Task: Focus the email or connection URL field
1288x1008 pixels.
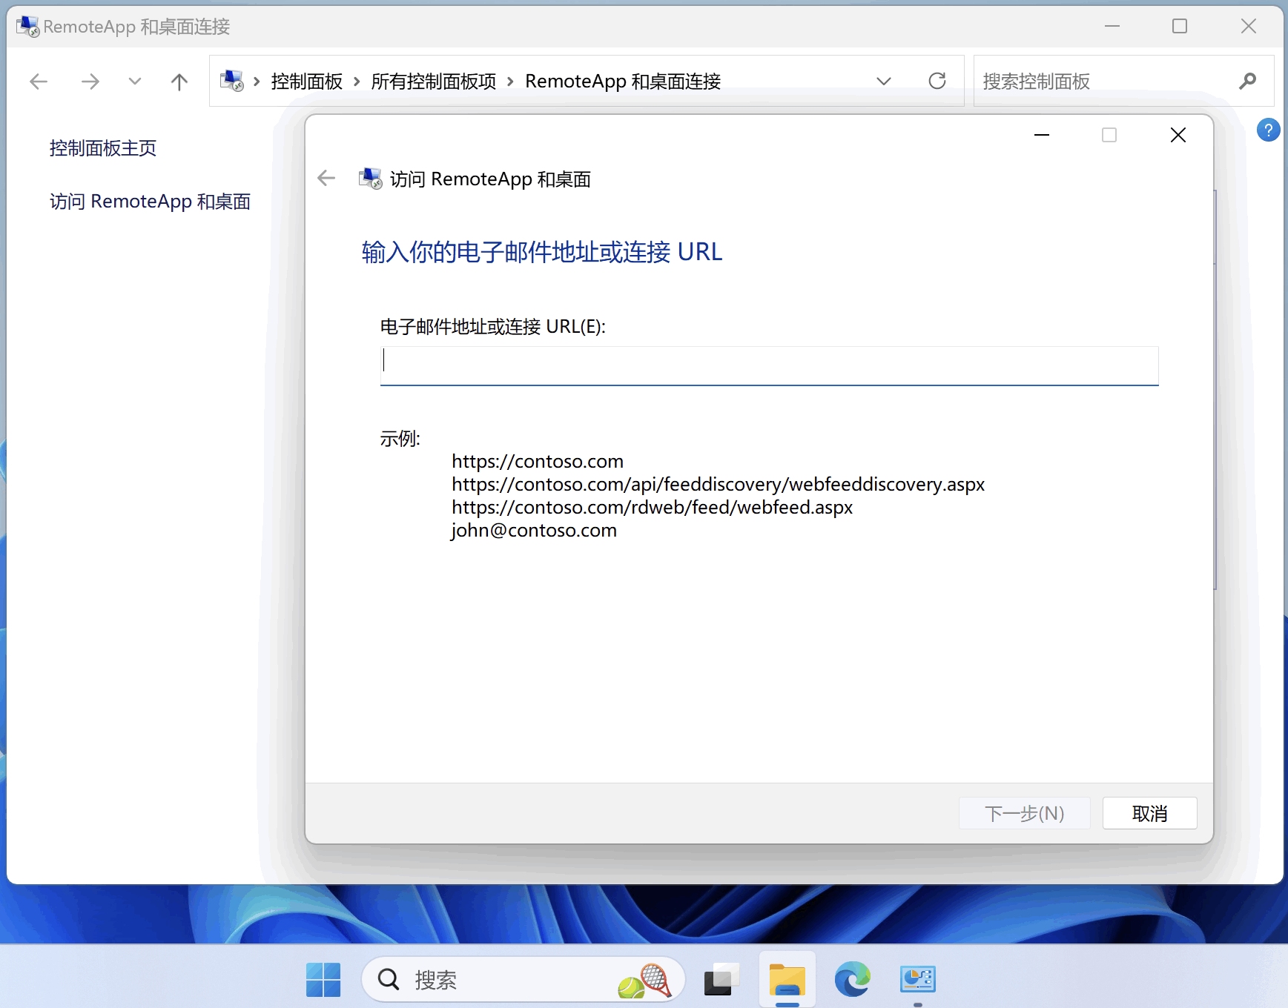Action: click(769, 365)
